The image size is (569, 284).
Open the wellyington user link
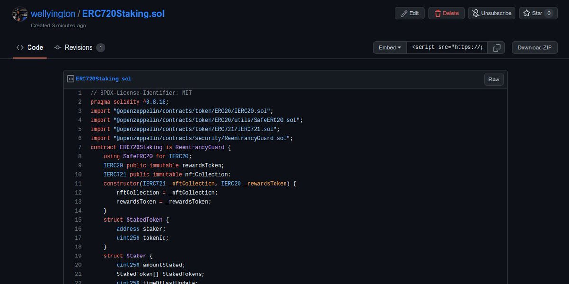point(53,13)
